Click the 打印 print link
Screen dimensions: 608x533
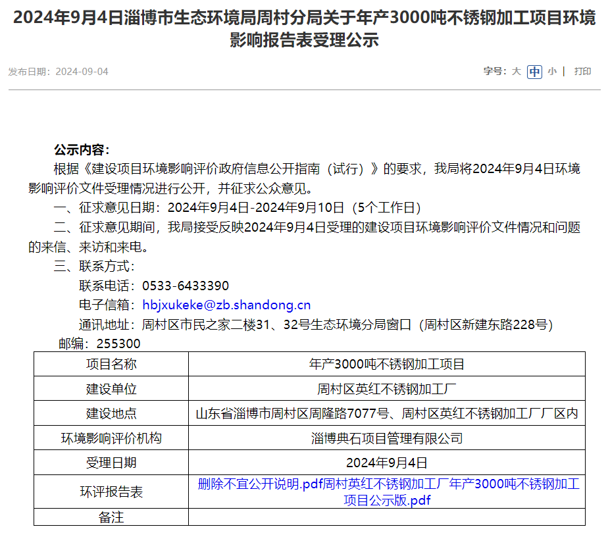(582, 71)
